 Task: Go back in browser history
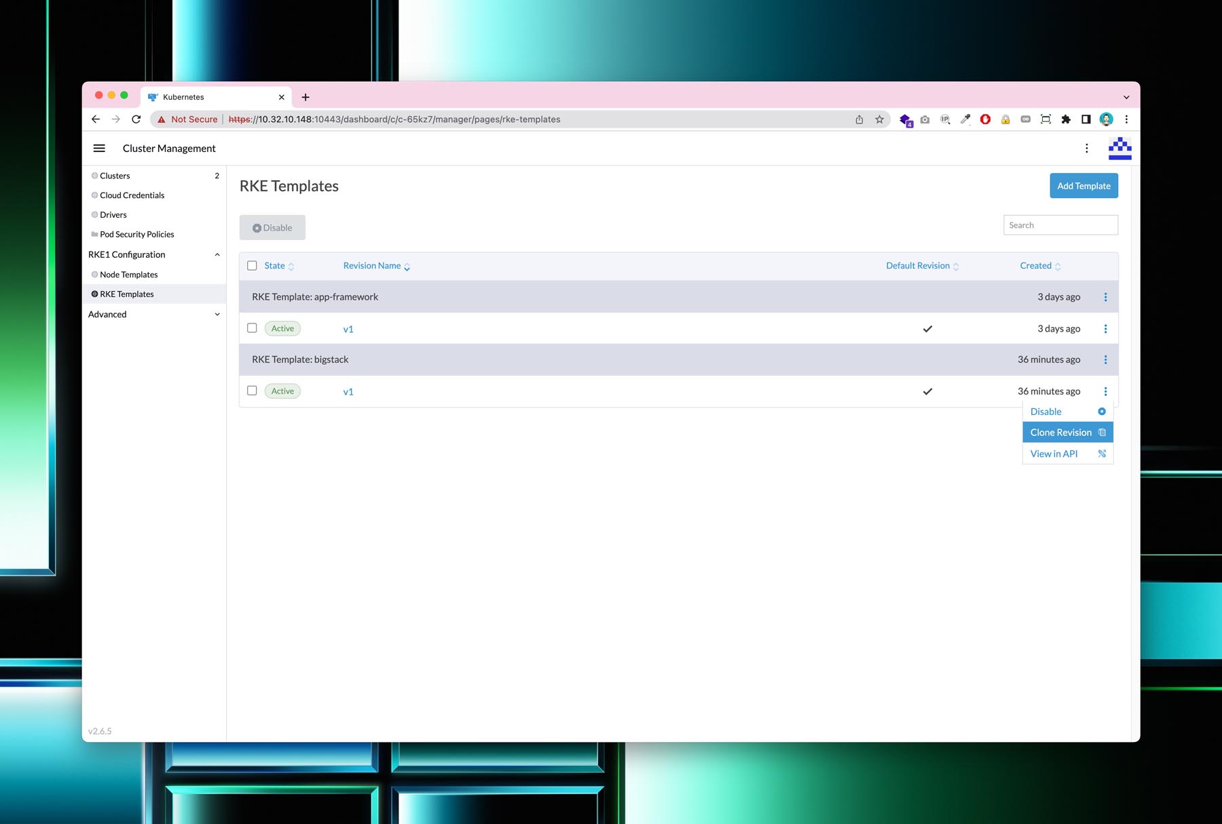pyautogui.click(x=96, y=119)
